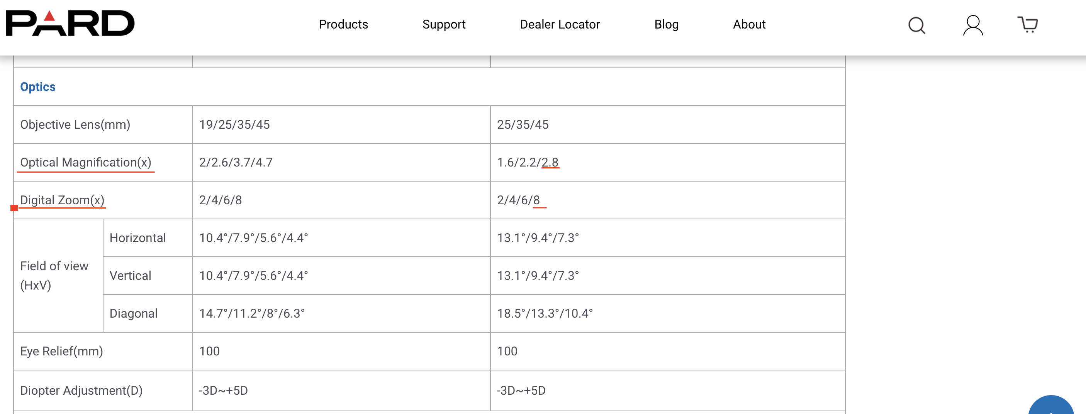The height and width of the screenshot is (414, 1086).
Task: Open the user account icon
Action: point(973,25)
